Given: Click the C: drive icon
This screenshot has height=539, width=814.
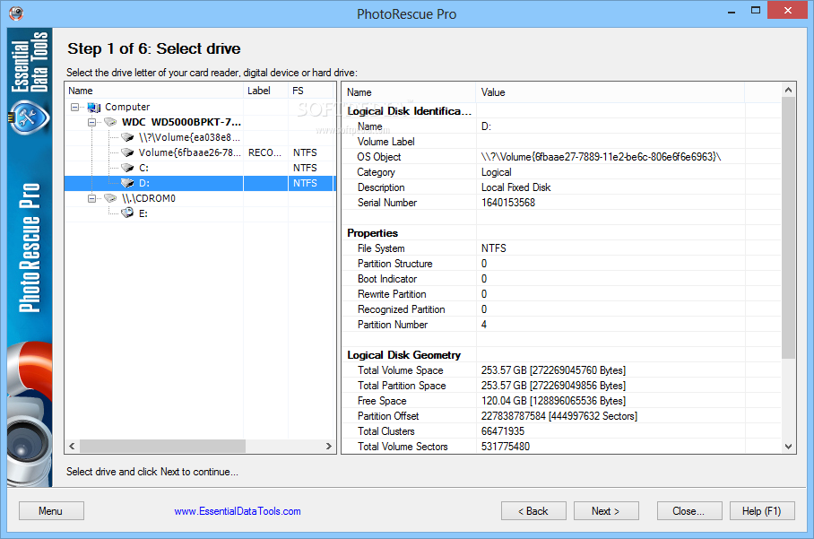Looking at the screenshot, I should click(127, 168).
